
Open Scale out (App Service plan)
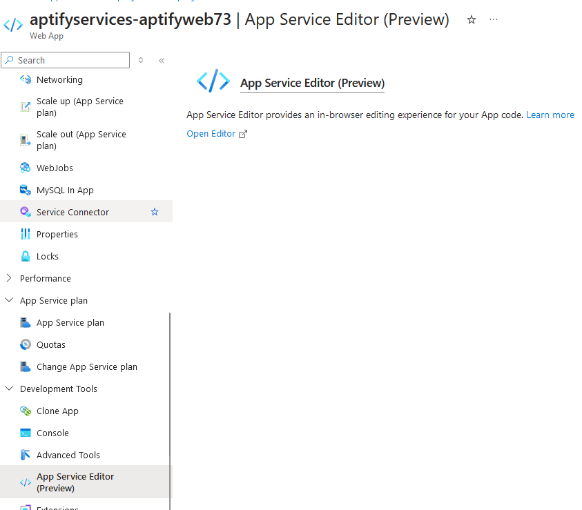coord(81,140)
